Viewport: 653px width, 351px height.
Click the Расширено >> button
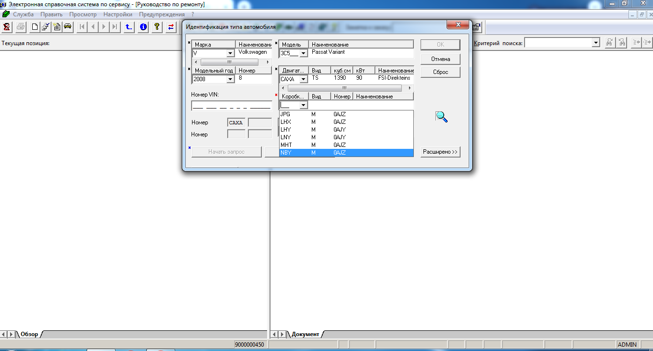tap(440, 152)
